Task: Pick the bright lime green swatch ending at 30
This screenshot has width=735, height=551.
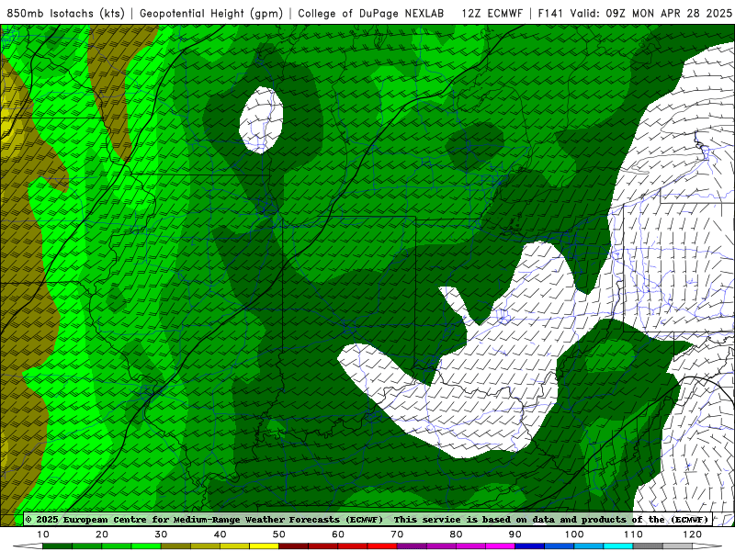Action: 146,546
